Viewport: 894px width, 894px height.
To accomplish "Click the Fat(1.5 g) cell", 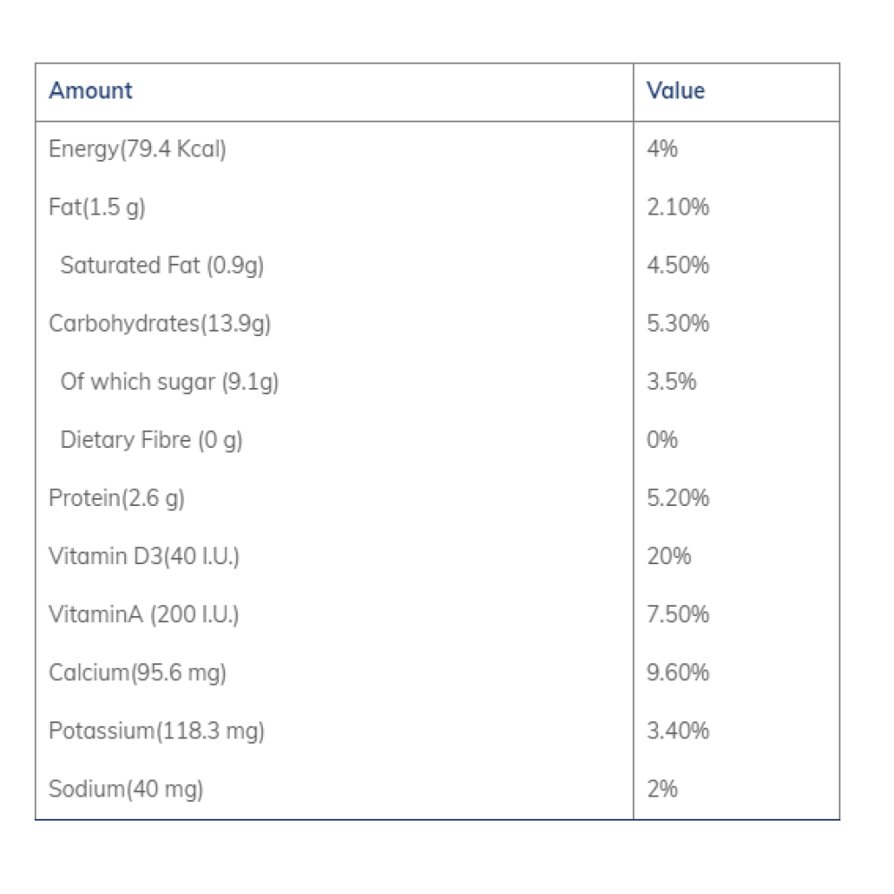I will coord(97,207).
